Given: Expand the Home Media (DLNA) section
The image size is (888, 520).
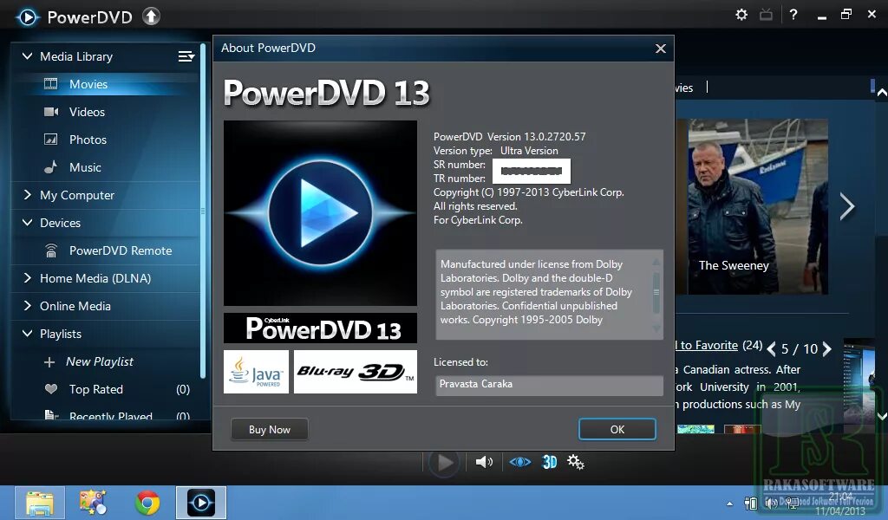Looking at the screenshot, I should click(x=27, y=278).
